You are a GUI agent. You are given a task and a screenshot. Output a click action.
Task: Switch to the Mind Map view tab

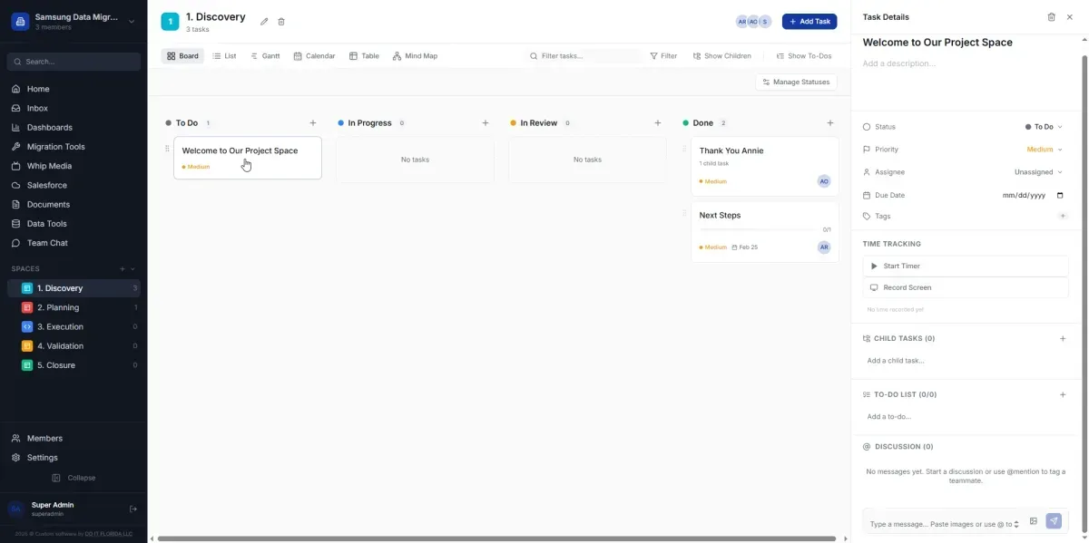click(x=415, y=56)
